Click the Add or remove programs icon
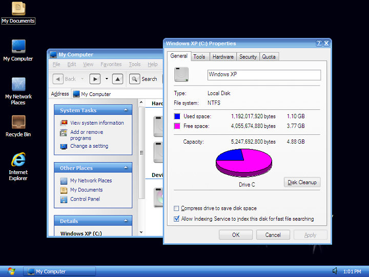This screenshot has height=277, width=369. [64, 133]
